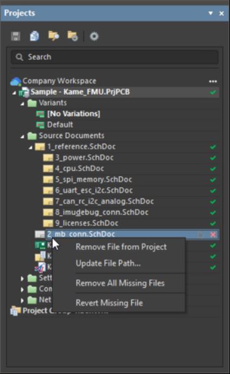Click green check status for 4_cpu.SchDoc
Viewport: 230px width, 374px height.
(213, 169)
